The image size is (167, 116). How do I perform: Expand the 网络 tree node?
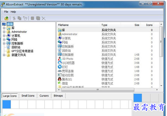coord(4,40)
